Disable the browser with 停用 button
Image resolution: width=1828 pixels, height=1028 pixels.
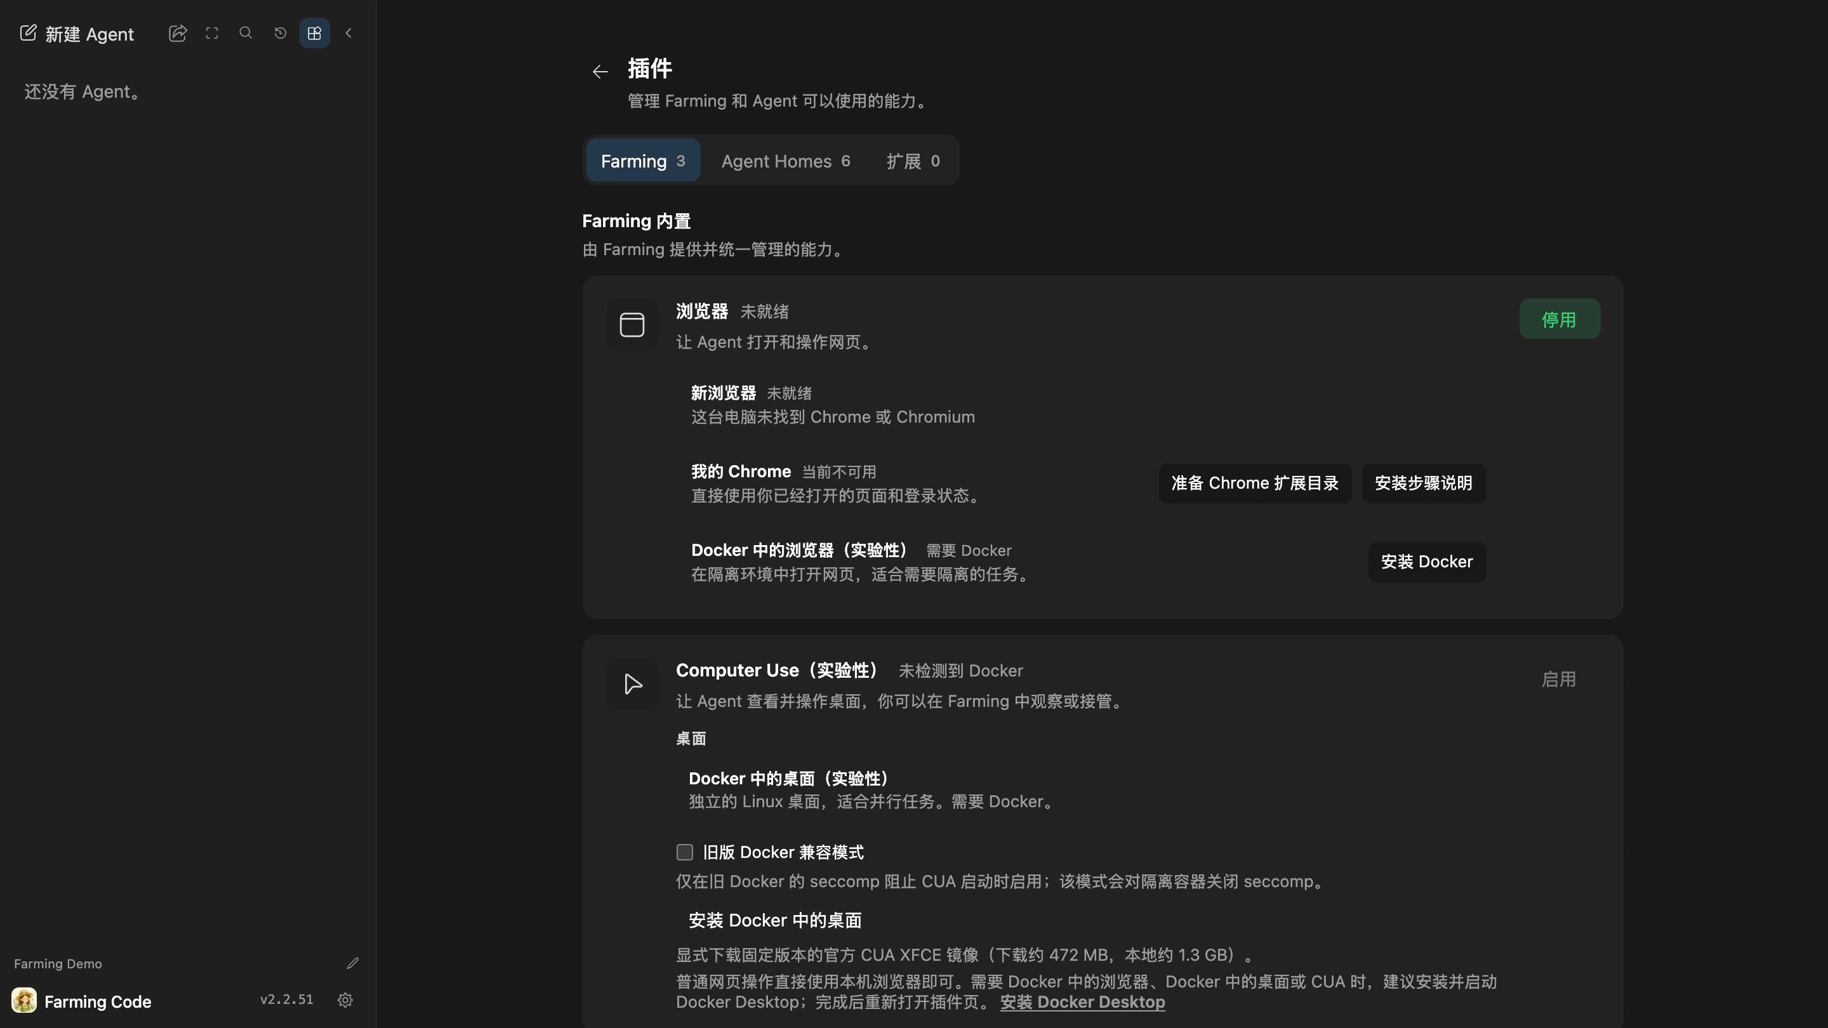[1559, 319]
